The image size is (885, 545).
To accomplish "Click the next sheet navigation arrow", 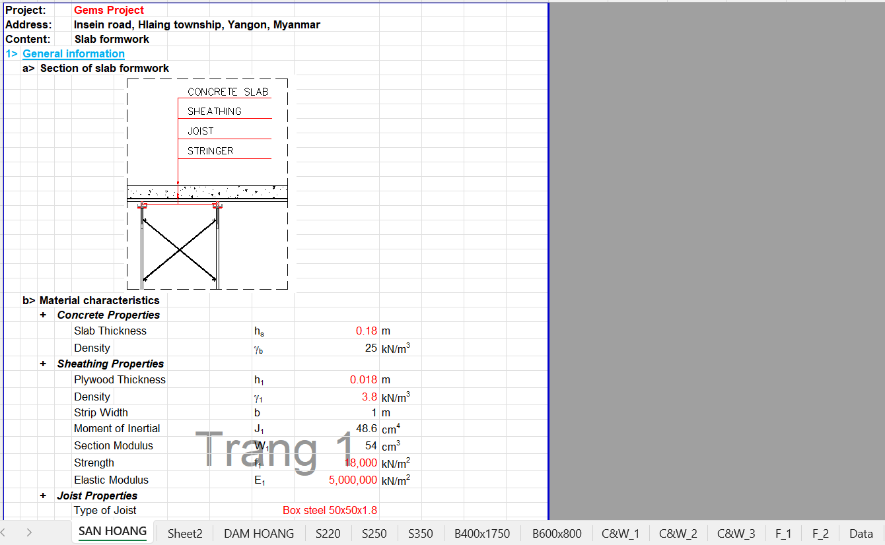I will 29,532.
